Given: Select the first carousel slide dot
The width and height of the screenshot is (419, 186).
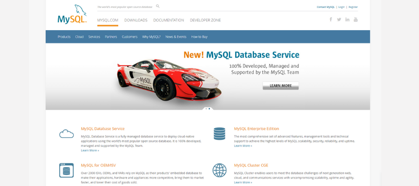Looking at the screenshot, I should point(206,109).
